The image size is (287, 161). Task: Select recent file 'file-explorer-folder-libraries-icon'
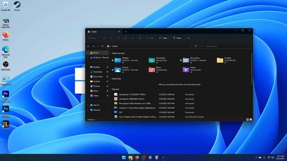[x=135, y=103]
